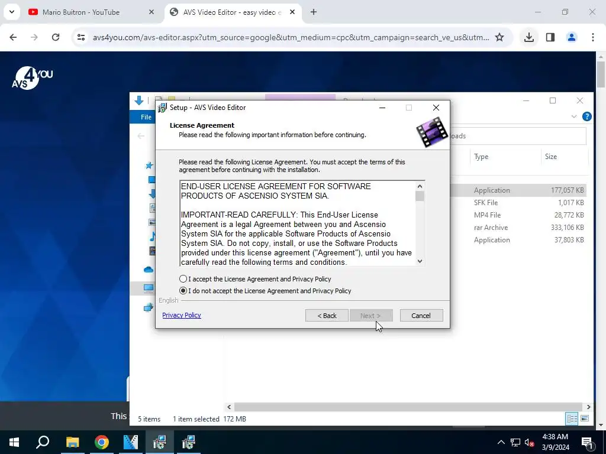Select the 177,057 KB Application row

coord(518,190)
